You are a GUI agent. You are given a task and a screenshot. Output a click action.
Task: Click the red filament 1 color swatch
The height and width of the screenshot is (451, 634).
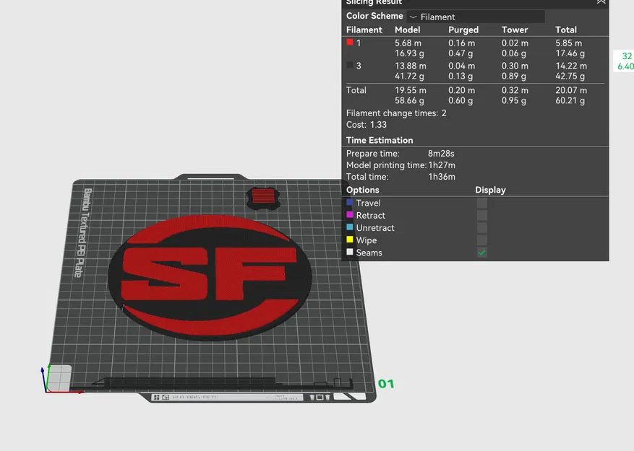click(x=350, y=42)
